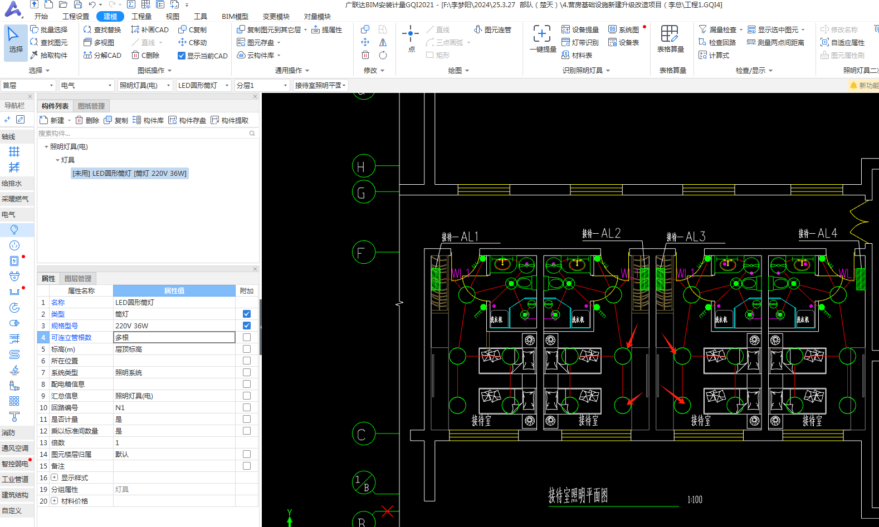This screenshot has height=527, width=879.
Task: Click the 批量选择 batch select tool
Action: (48, 29)
